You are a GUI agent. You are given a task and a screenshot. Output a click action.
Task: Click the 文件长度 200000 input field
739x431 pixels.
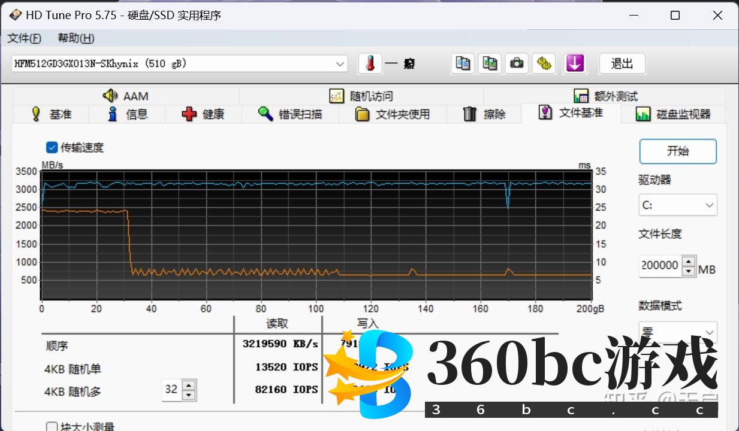(x=660, y=265)
